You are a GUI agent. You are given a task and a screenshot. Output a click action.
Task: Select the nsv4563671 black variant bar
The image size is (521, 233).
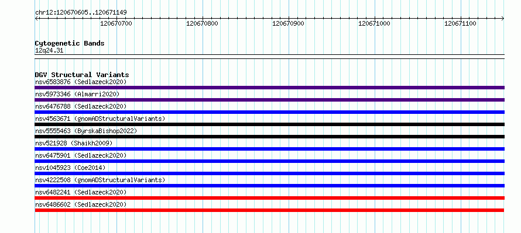pyautogui.click(x=269, y=124)
